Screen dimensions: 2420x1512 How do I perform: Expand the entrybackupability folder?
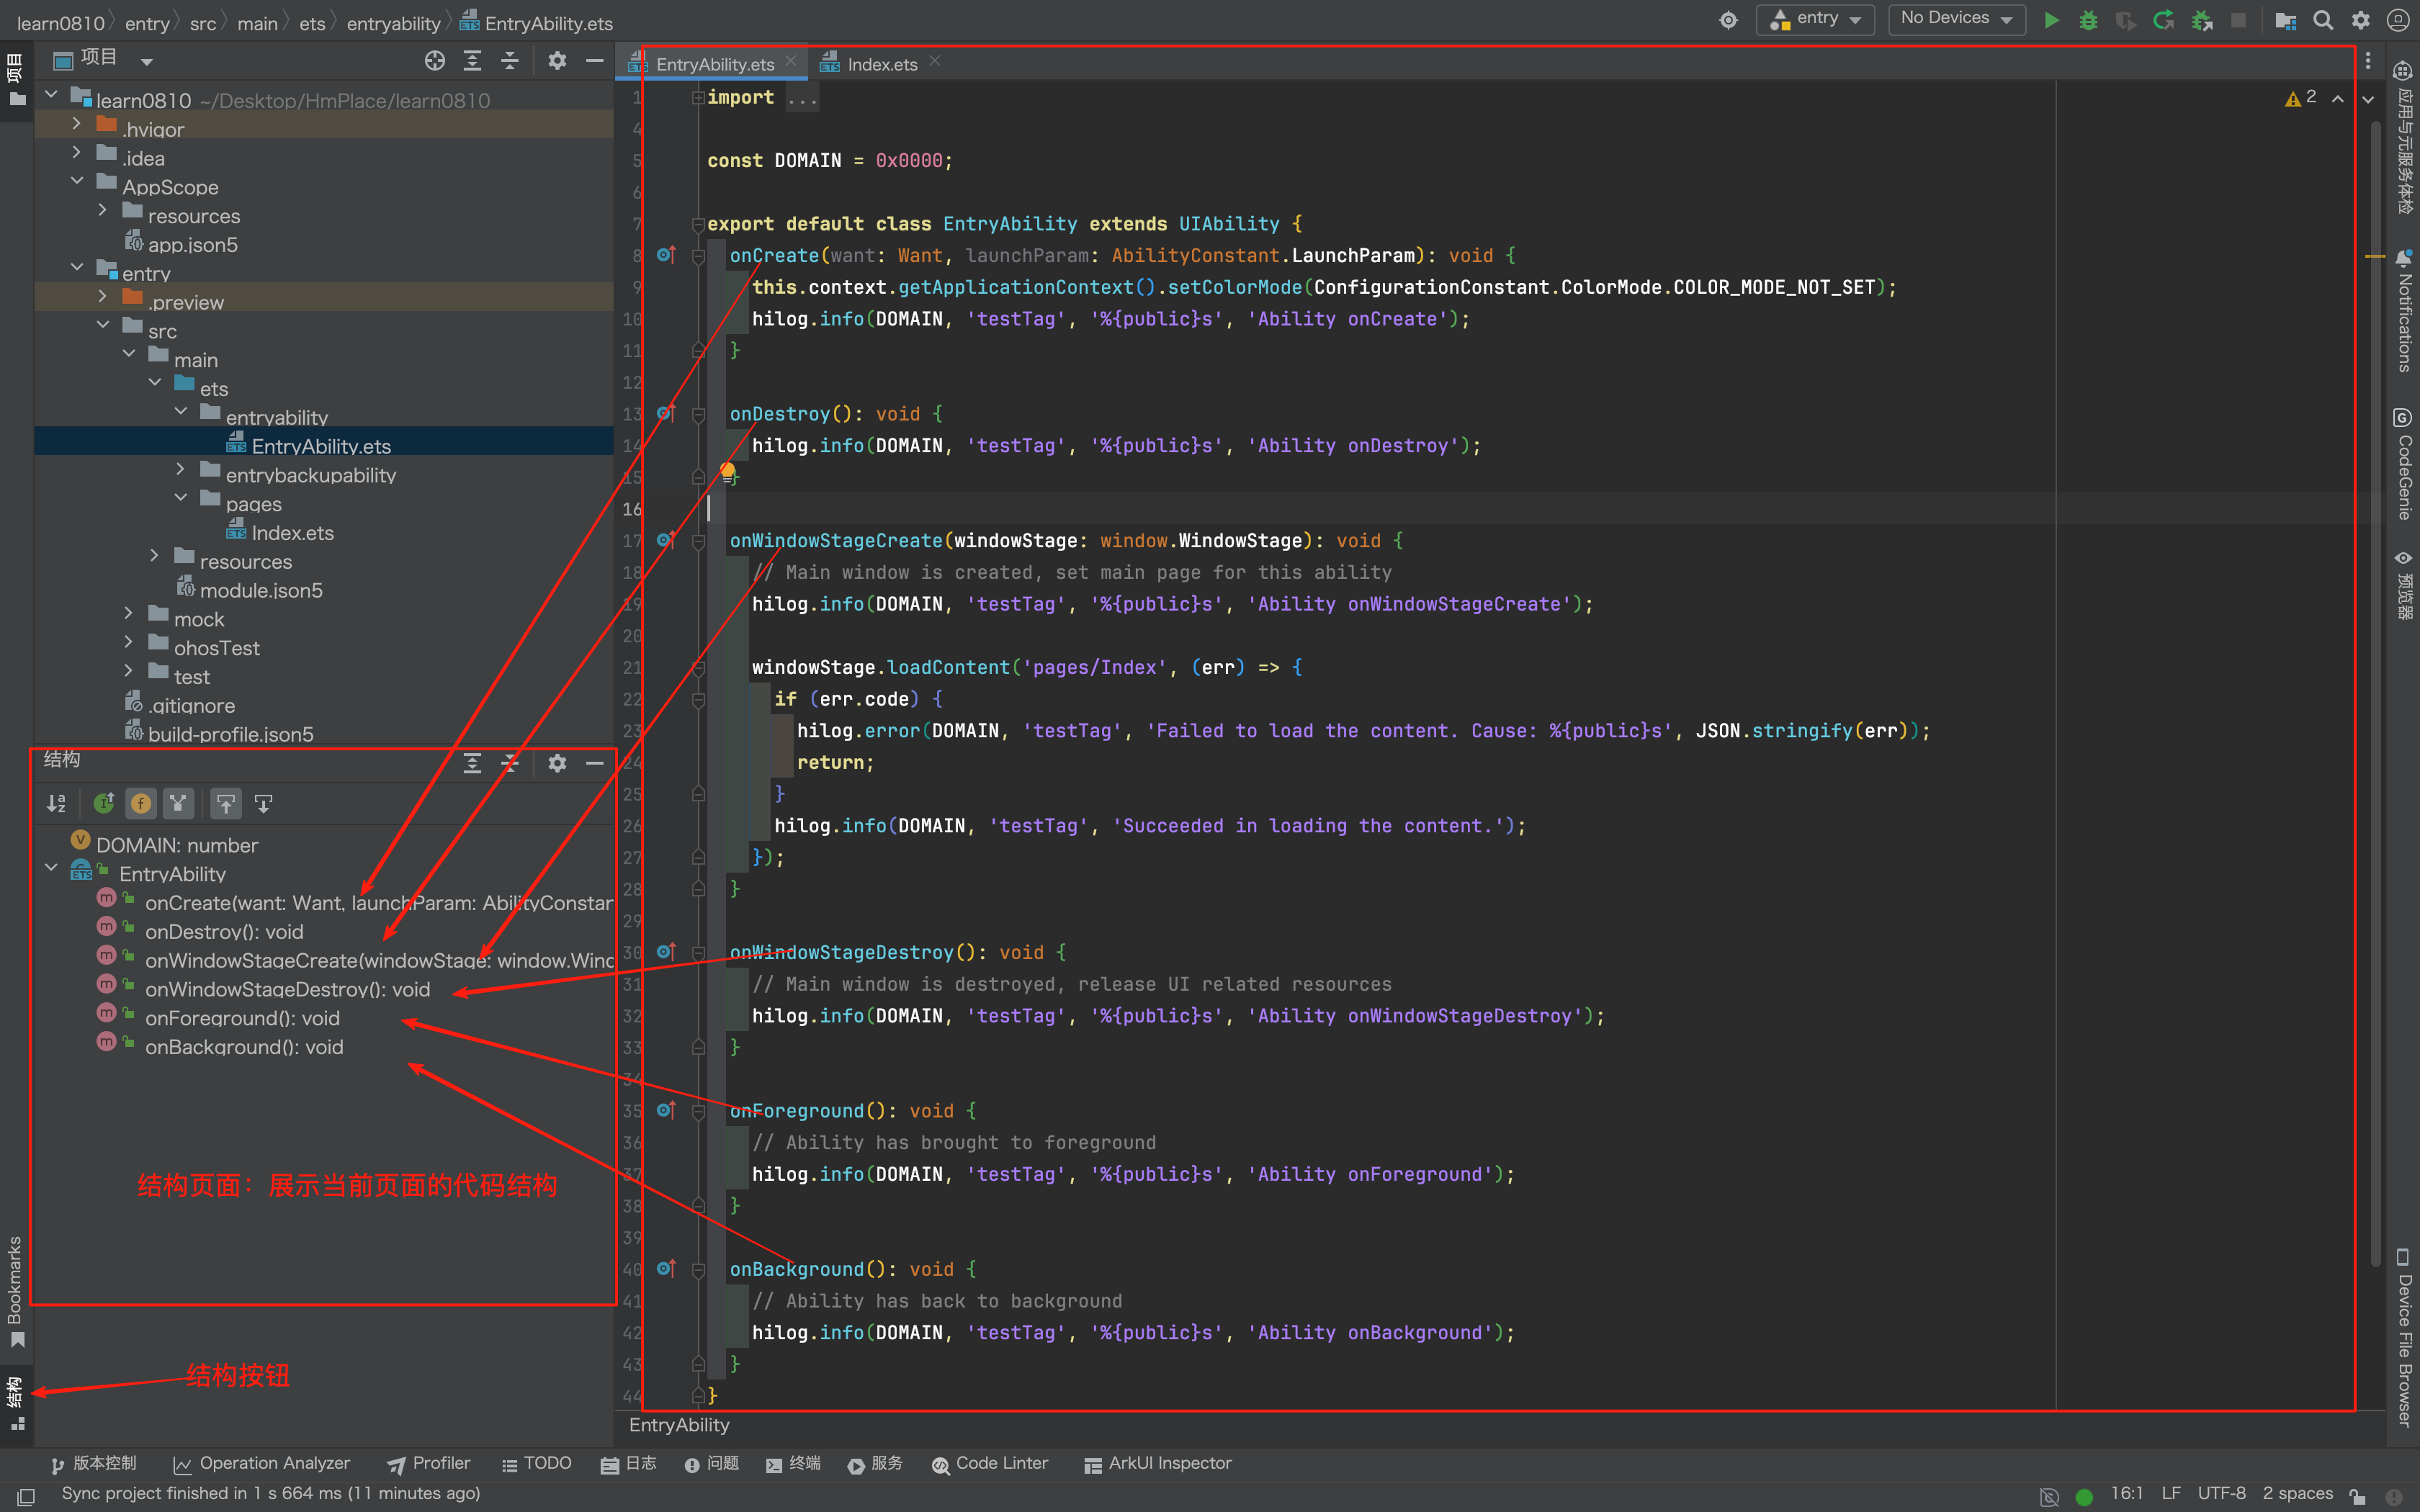click(x=181, y=469)
